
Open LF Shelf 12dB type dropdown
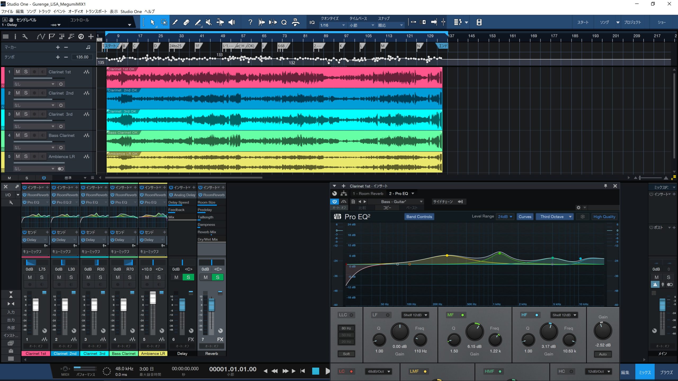415,315
